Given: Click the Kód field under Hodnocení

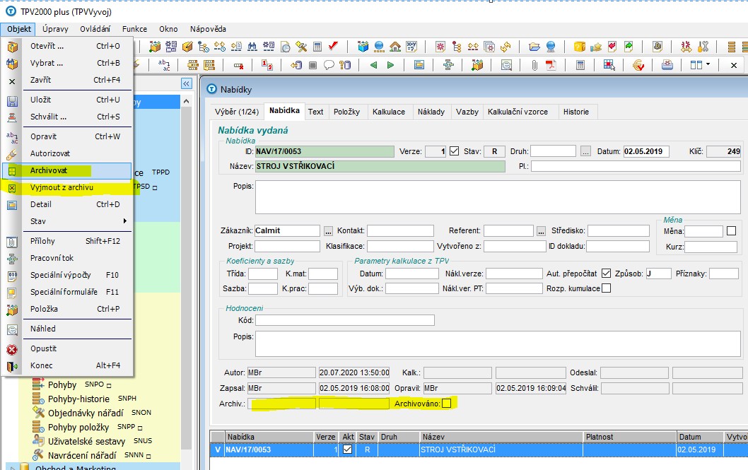Looking at the screenshot, I should (x=345, y=320).
